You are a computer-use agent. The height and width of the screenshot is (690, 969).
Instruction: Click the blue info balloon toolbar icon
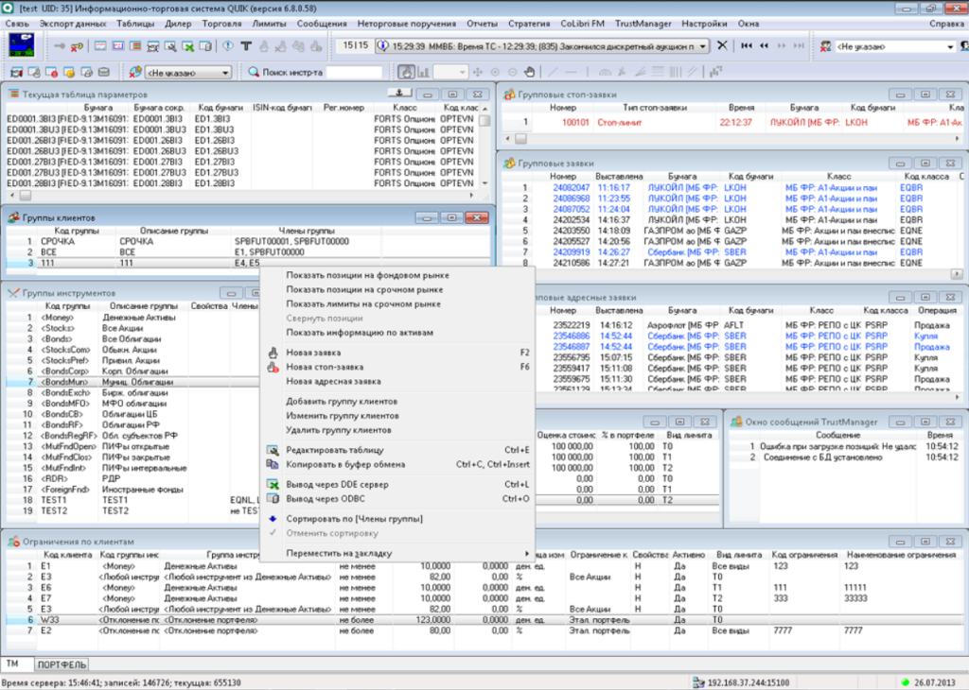[228, 45]
